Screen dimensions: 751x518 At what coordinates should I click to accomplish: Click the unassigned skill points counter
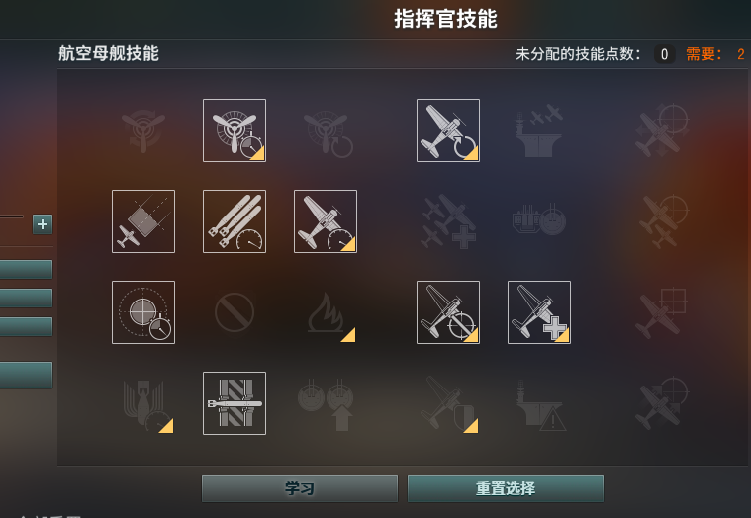click(x=664, y=54)
